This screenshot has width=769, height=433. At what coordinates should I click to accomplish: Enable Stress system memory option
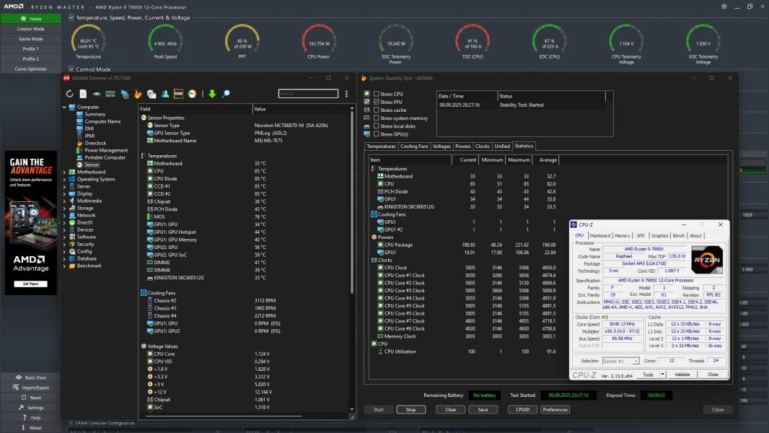[377, 118]
